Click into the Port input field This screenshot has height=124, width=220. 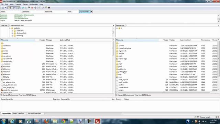(x=75, y=12)
